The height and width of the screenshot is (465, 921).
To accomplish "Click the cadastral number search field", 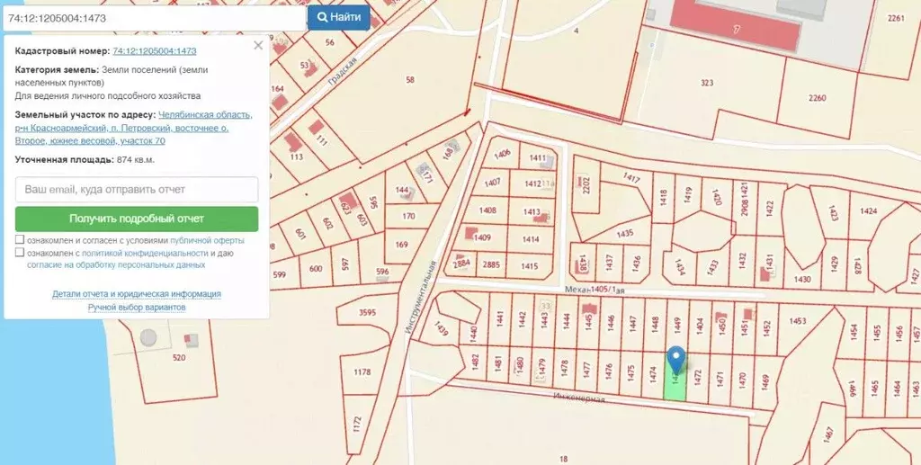I will point(154,18).
